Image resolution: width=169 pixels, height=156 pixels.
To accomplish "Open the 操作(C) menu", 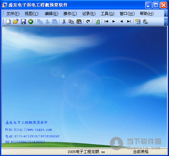I will pyautogui.click(x=70, y=14).
